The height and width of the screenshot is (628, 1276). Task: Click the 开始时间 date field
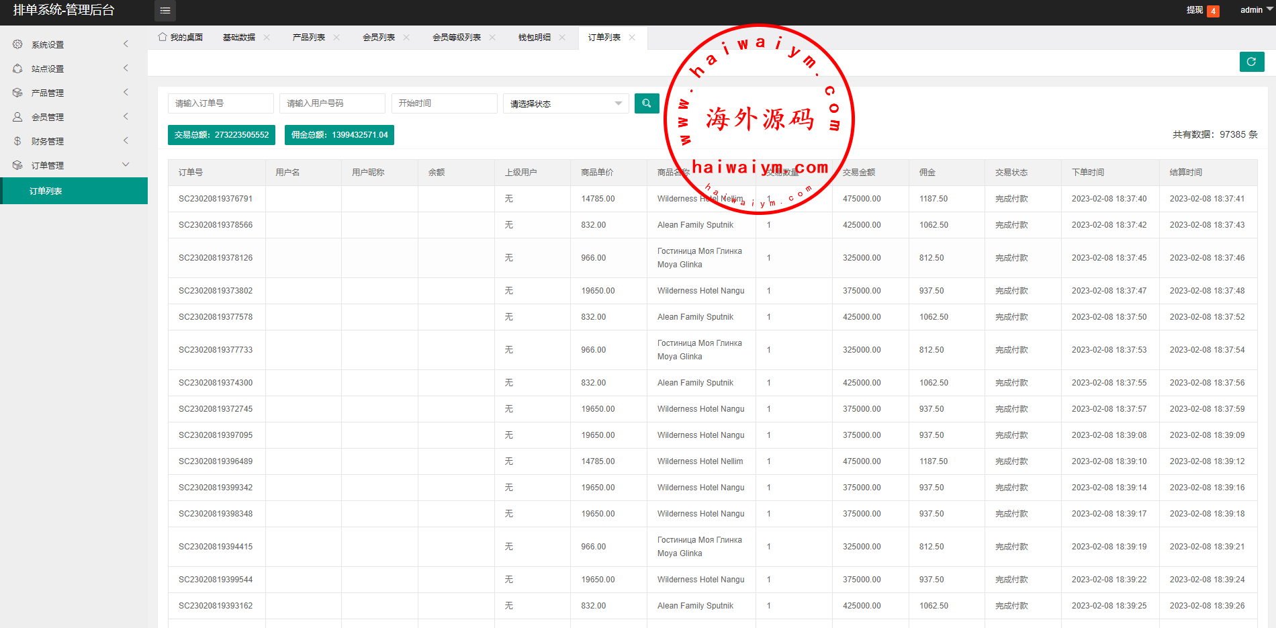click(x=444, y=103)
